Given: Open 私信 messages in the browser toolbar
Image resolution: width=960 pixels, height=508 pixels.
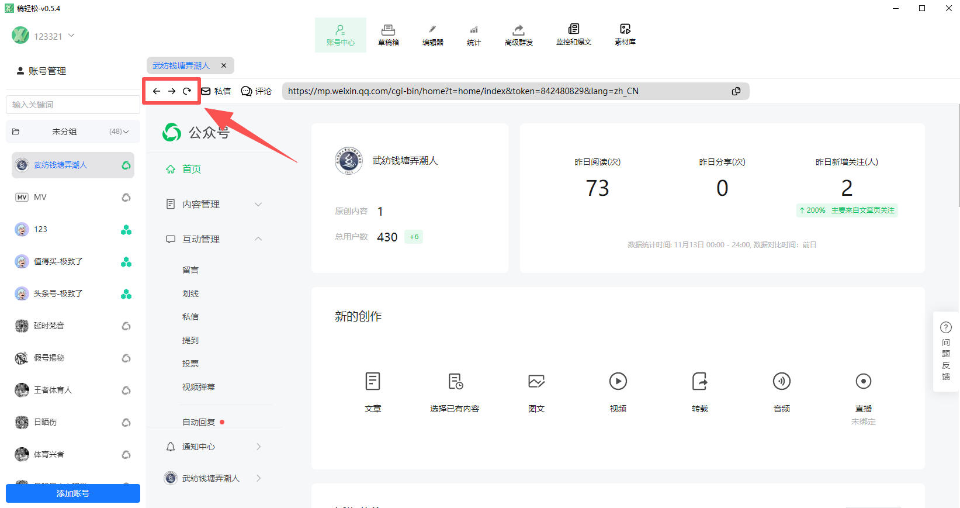Looking at the screenshot, I should tap(216, 91).
